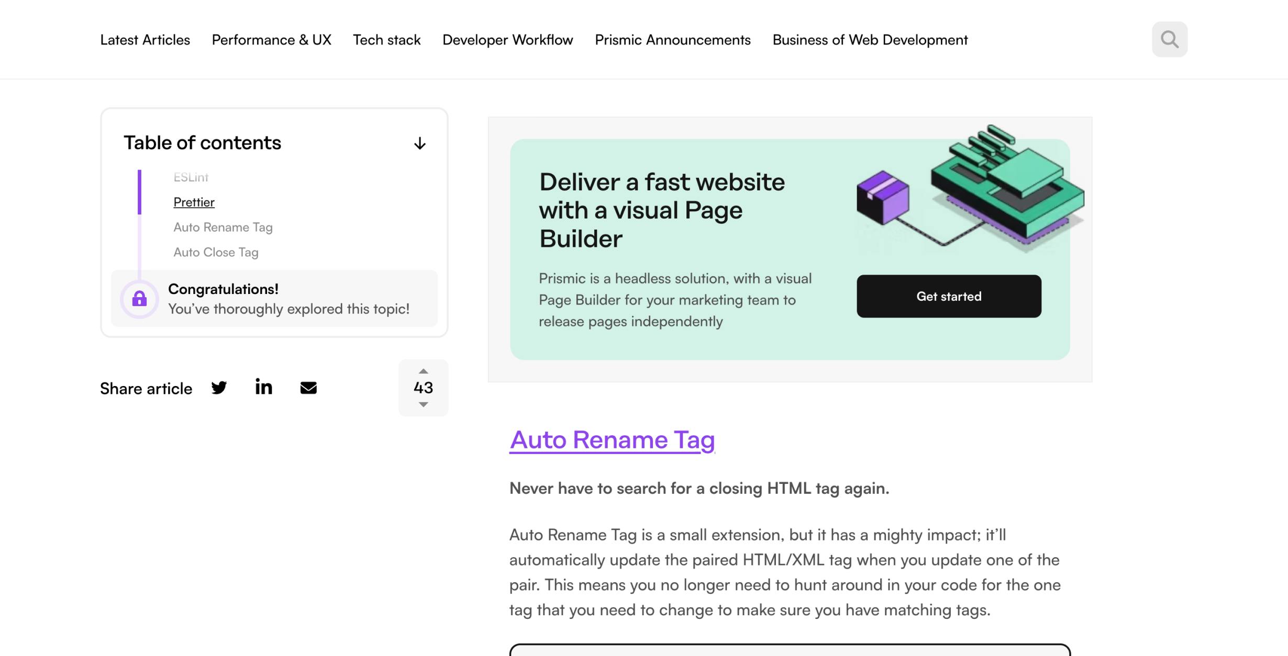
Task: Downvote article using down arrow
Action: 423,404
